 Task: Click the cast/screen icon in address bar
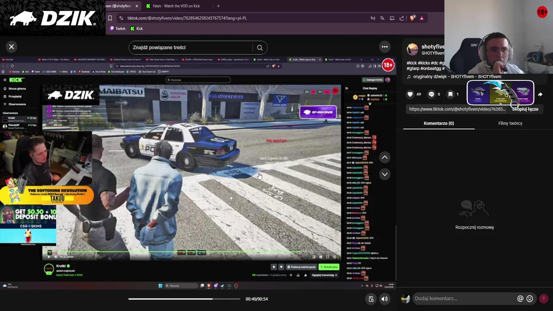(x=392, y=18)
